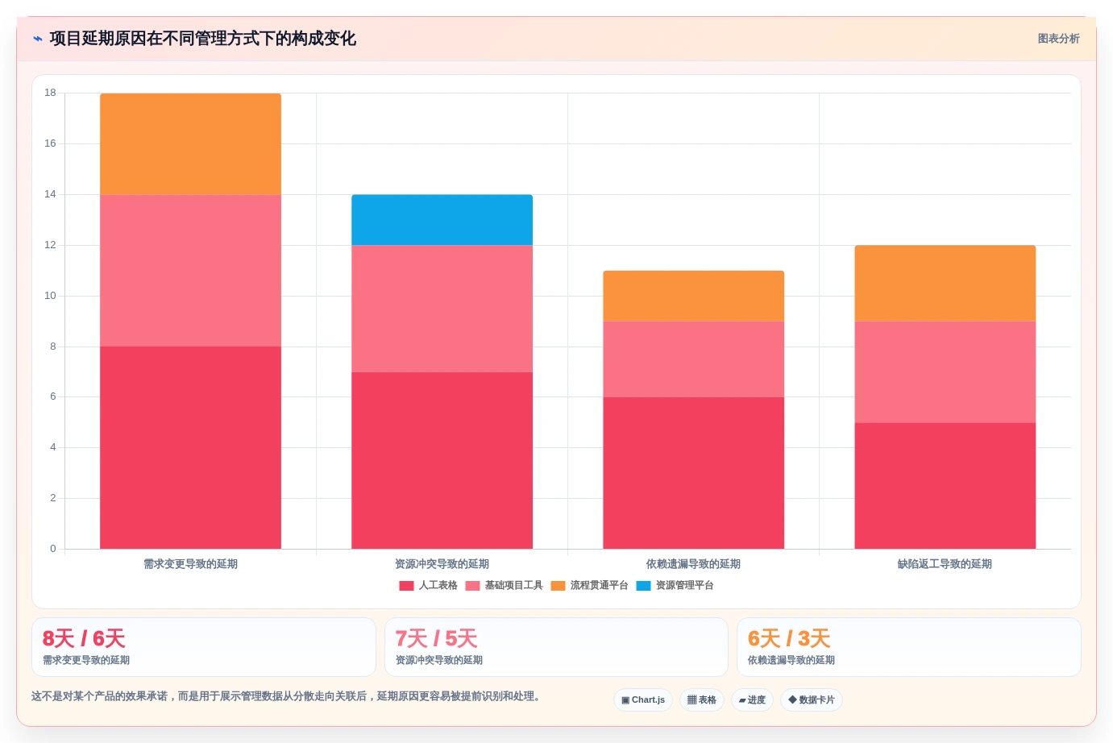This screenshot has width=1113, height=743.
Task: Click the 需求变更导致的延期 axis label
Action: point(190,564)
